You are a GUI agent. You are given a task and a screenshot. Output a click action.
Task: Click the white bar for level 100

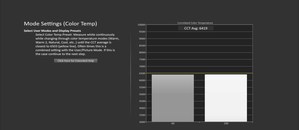point(226,98)
